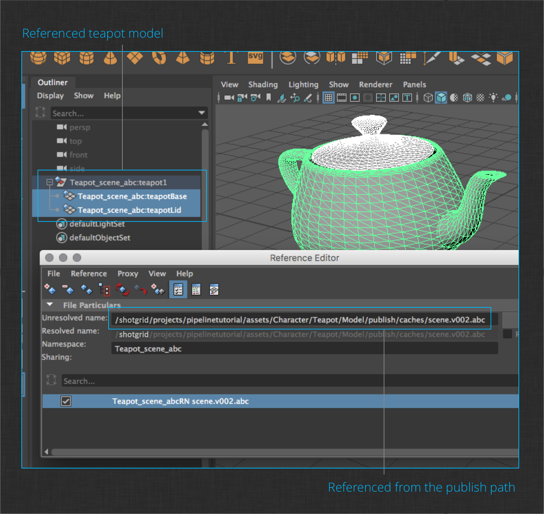Click the Namespace field Teapot_scene_abc
The width and height of the screenshot is (544, 514).
tap(305, 348)
